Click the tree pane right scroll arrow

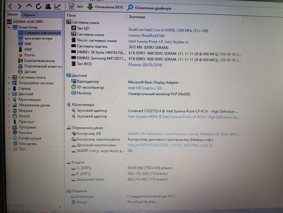pyautogui.click(x=60, y=207)
